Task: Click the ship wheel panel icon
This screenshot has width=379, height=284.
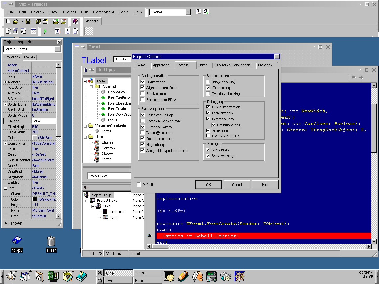Action: [240, 276]
